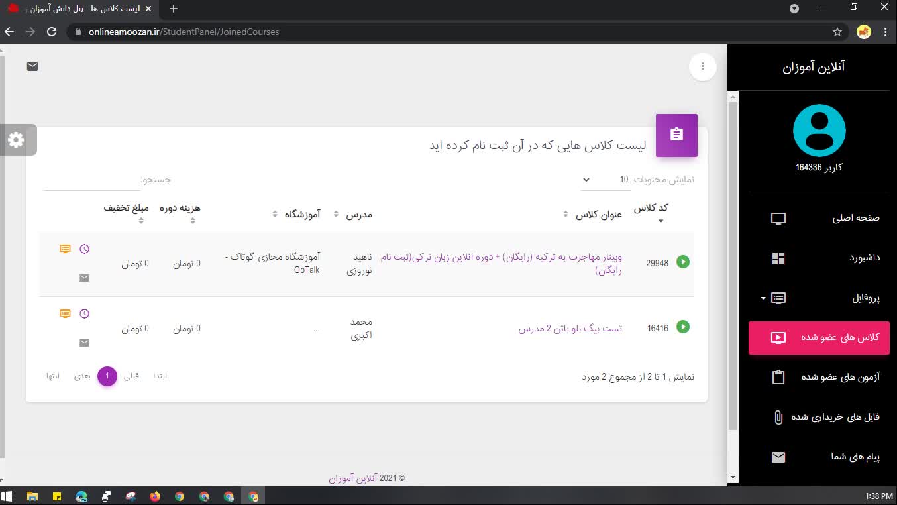This screenshot has height=505, width=897.
Task: Click the mail envelope icon at the top left
Action: pos(32,66)
